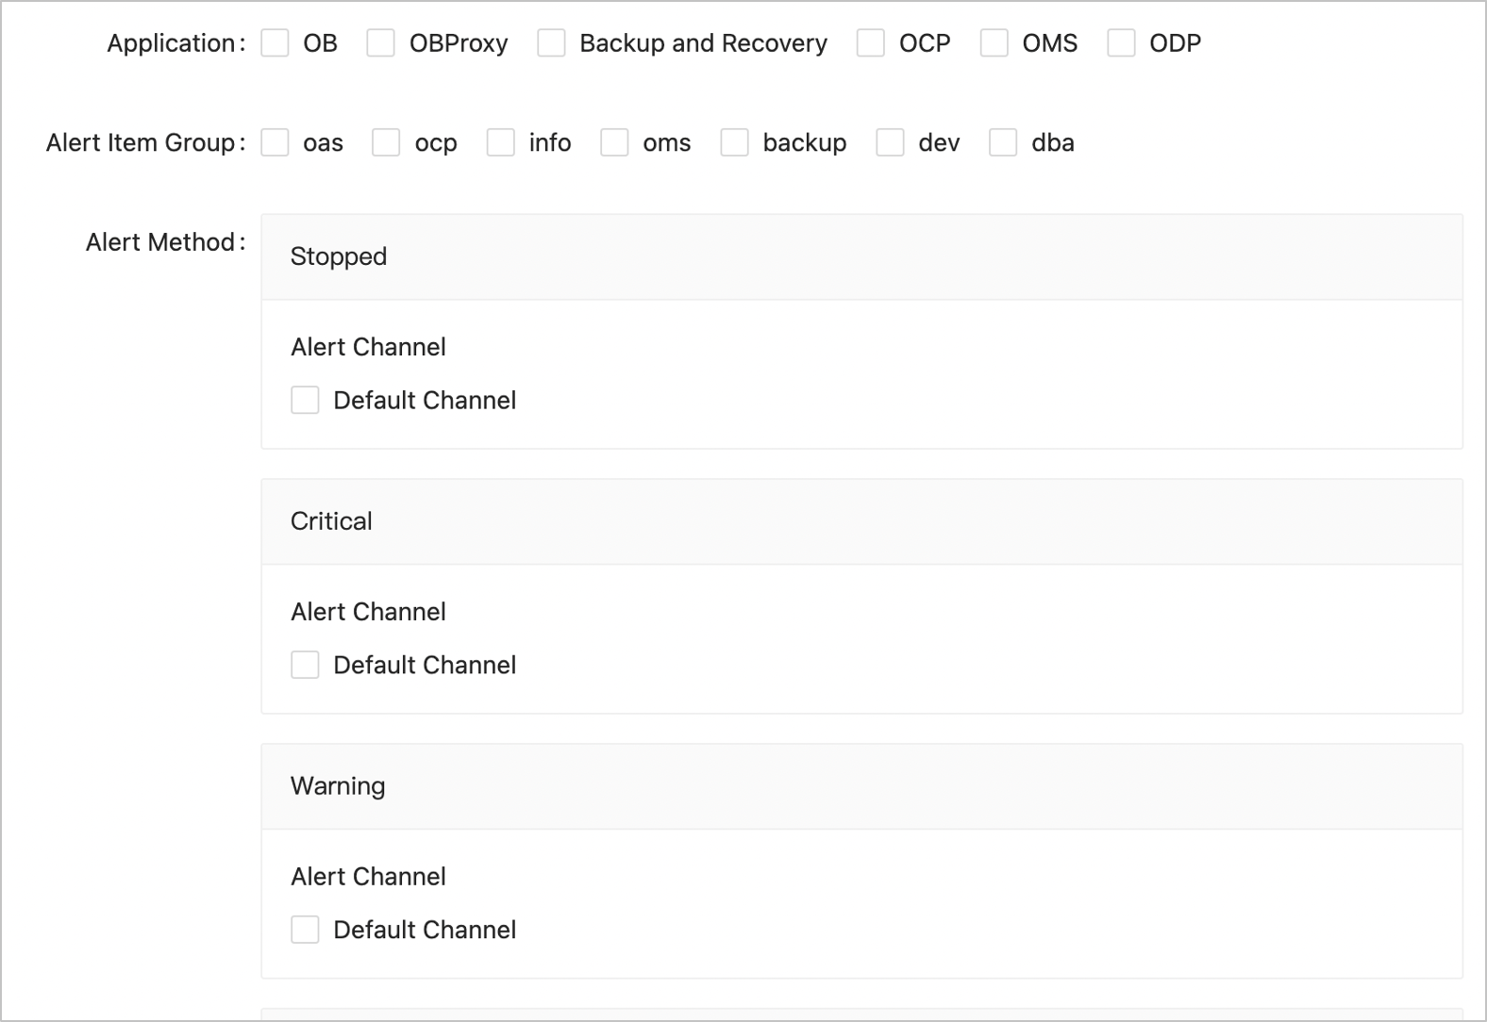Enable the OB application checkbox
The height and width of the screenshot is (1022, 1487).
(x=275, y=42)
